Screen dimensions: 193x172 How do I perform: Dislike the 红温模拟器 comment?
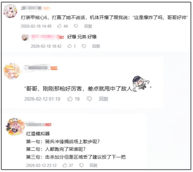81,165
